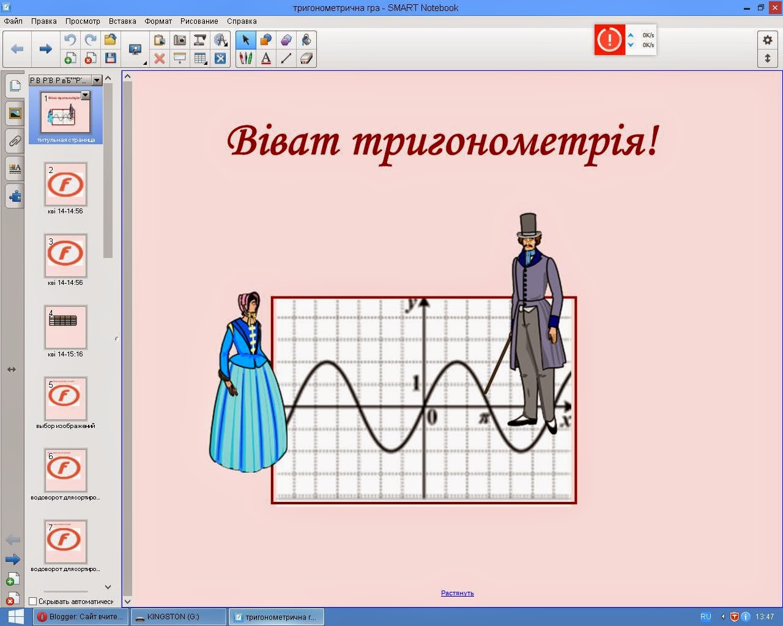The width and height of the screenshot is (783, 626).
Task: Open the screen view options icon
Action: (135, 50)
